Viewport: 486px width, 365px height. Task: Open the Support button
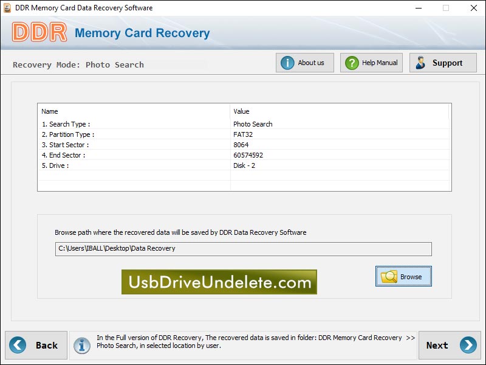(443, 63)
